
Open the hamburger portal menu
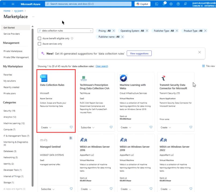pyautogui.click(x=13, y=4)
